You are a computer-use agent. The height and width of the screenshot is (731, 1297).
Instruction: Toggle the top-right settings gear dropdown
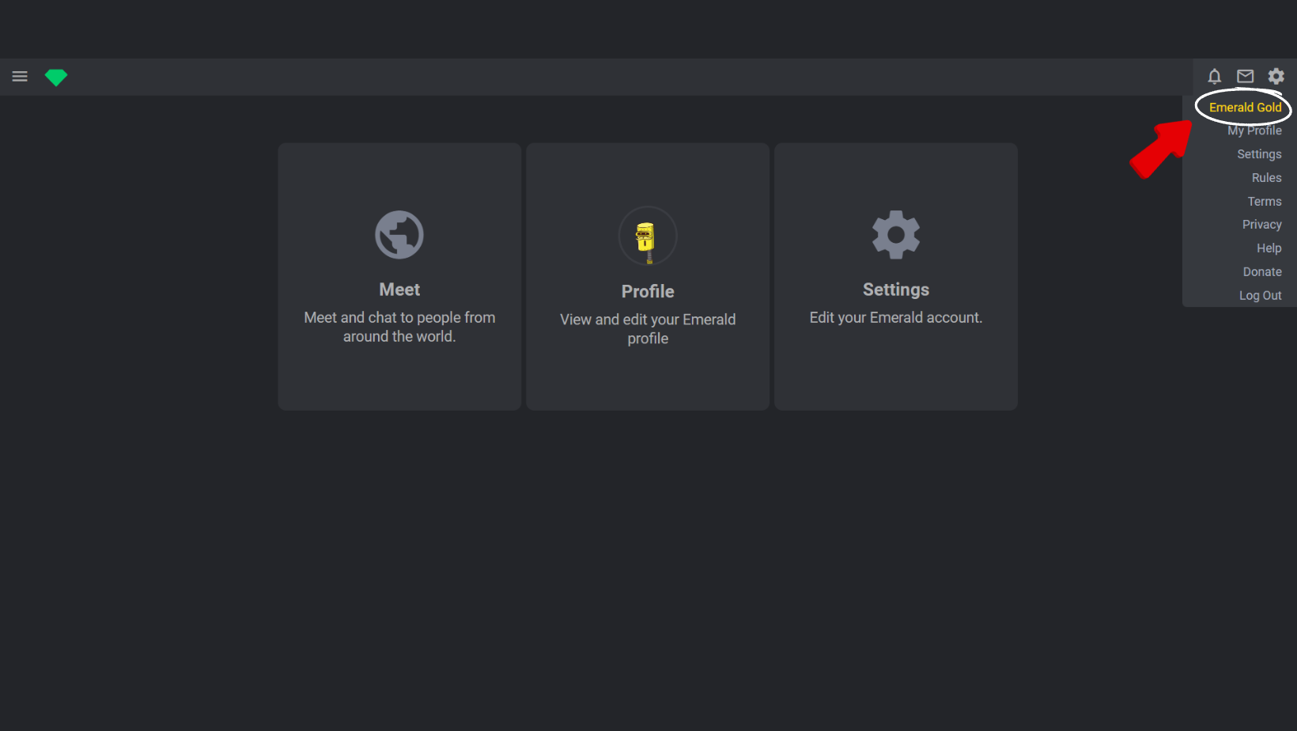click(x=1276, y=77)
